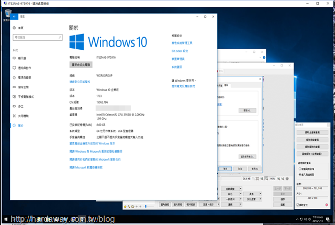Click the 尋找設定 search settings field
Image resolution: width=335 pixels, height=225 pixels.
point(38,37)
